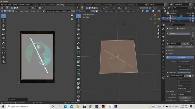The image size is (195, 109).
Task: Select the Inset Faces tool
Action: [x=78, y=61]
